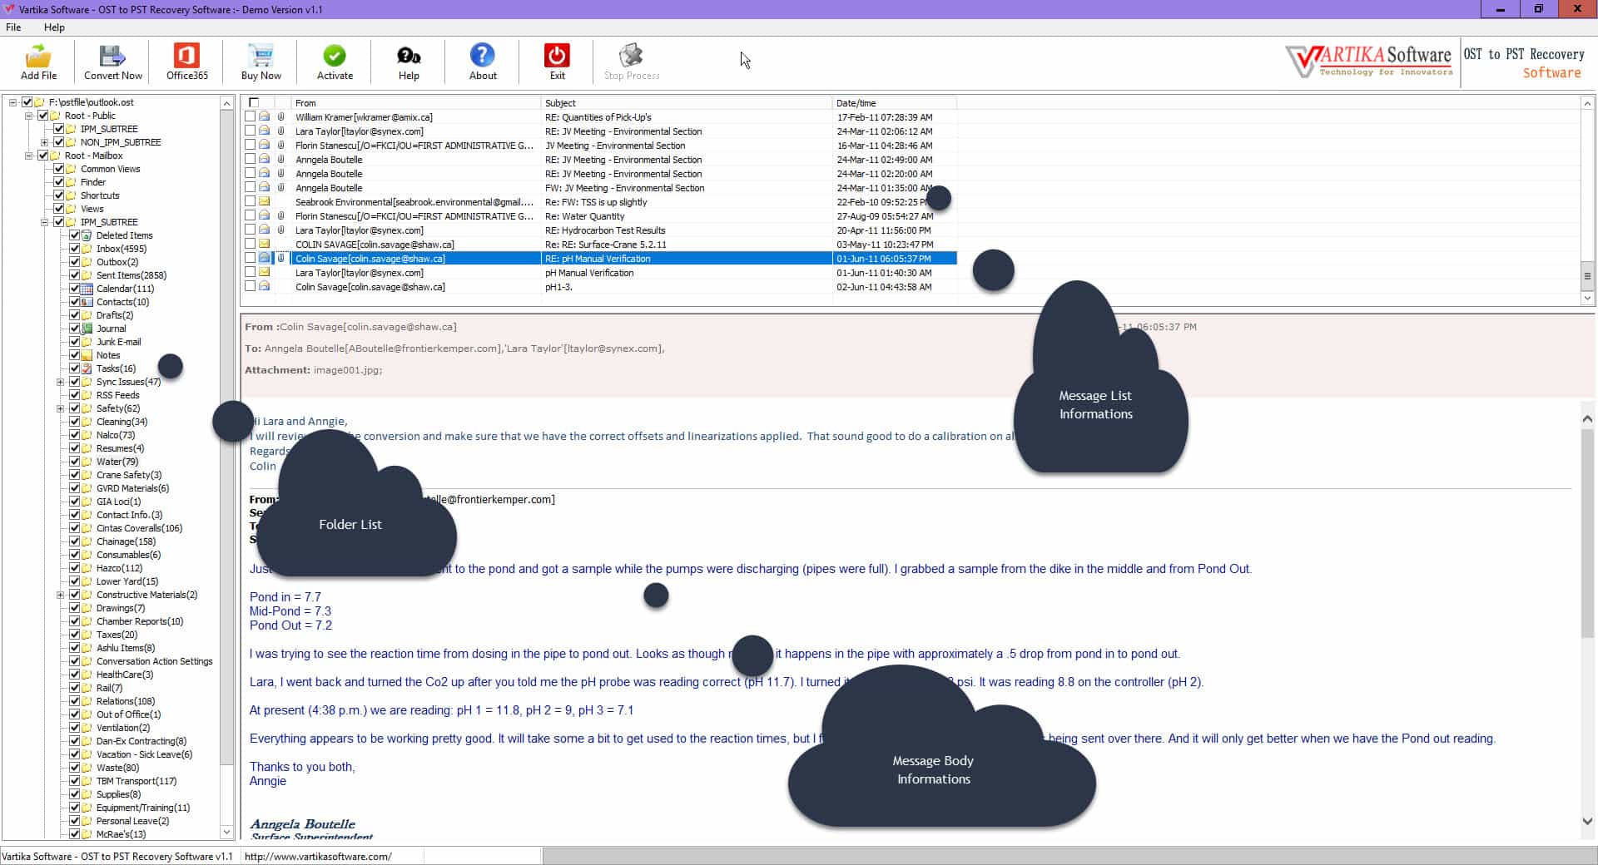Click the red Exit power icon
This screenshot has height=865, width=1598.
557,56
